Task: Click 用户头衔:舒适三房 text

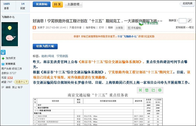Action: pos(12,68)
